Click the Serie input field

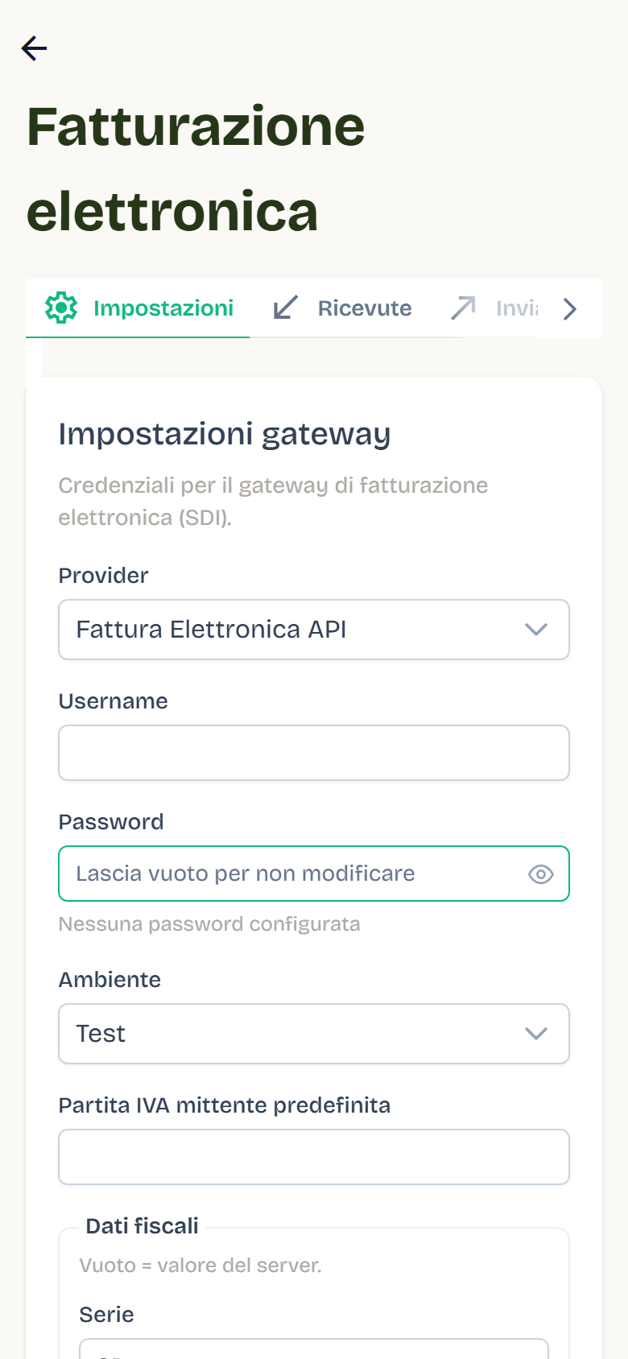(x=314, y=1349)
